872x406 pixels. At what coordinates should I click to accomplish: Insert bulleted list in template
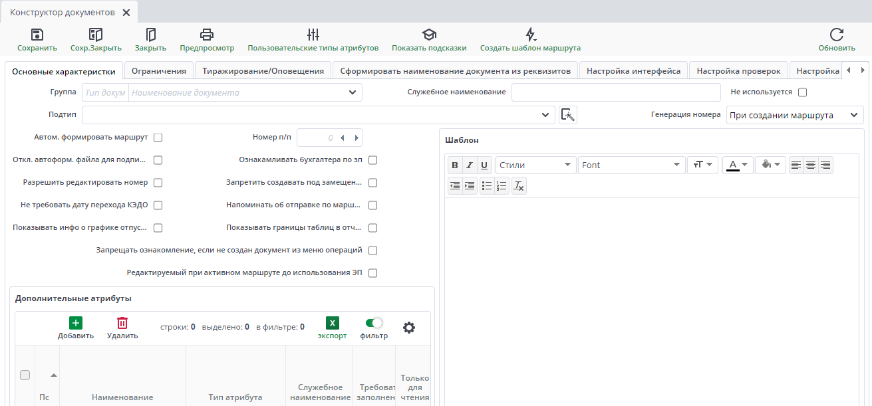click(487, 186)
